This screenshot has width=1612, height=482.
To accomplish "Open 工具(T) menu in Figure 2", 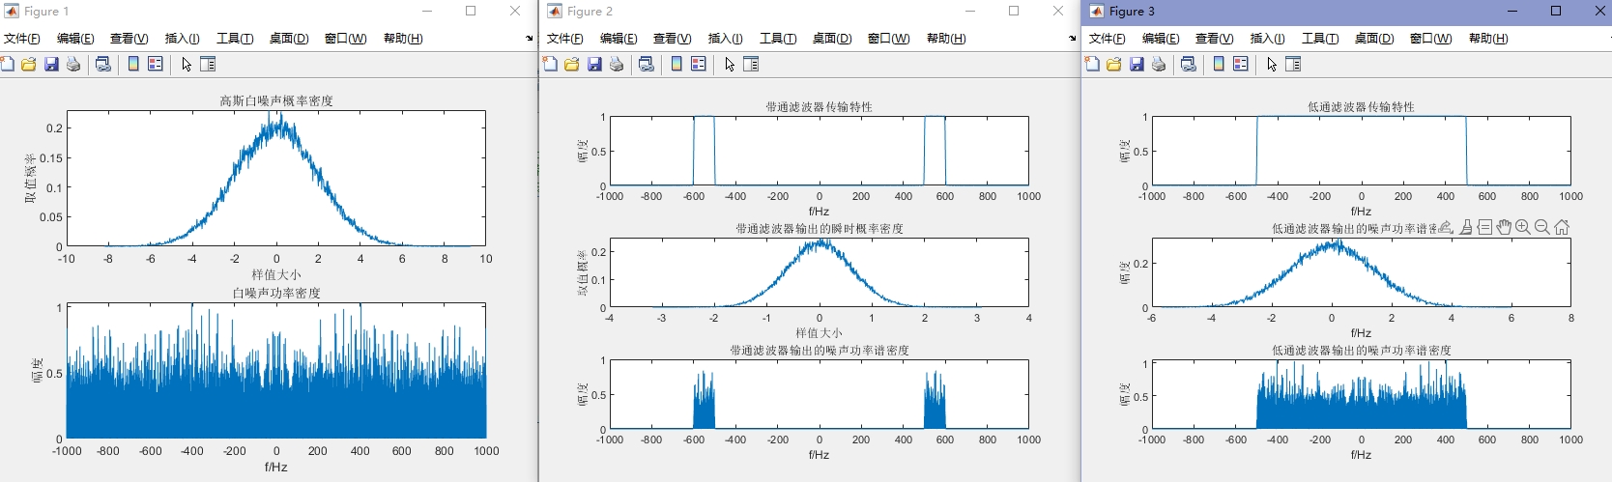I will point(778,39).
